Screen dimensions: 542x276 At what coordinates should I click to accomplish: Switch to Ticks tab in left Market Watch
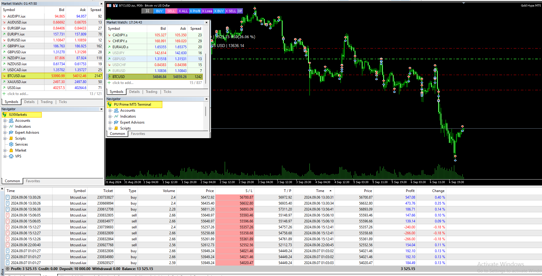[x=63, y=102]
